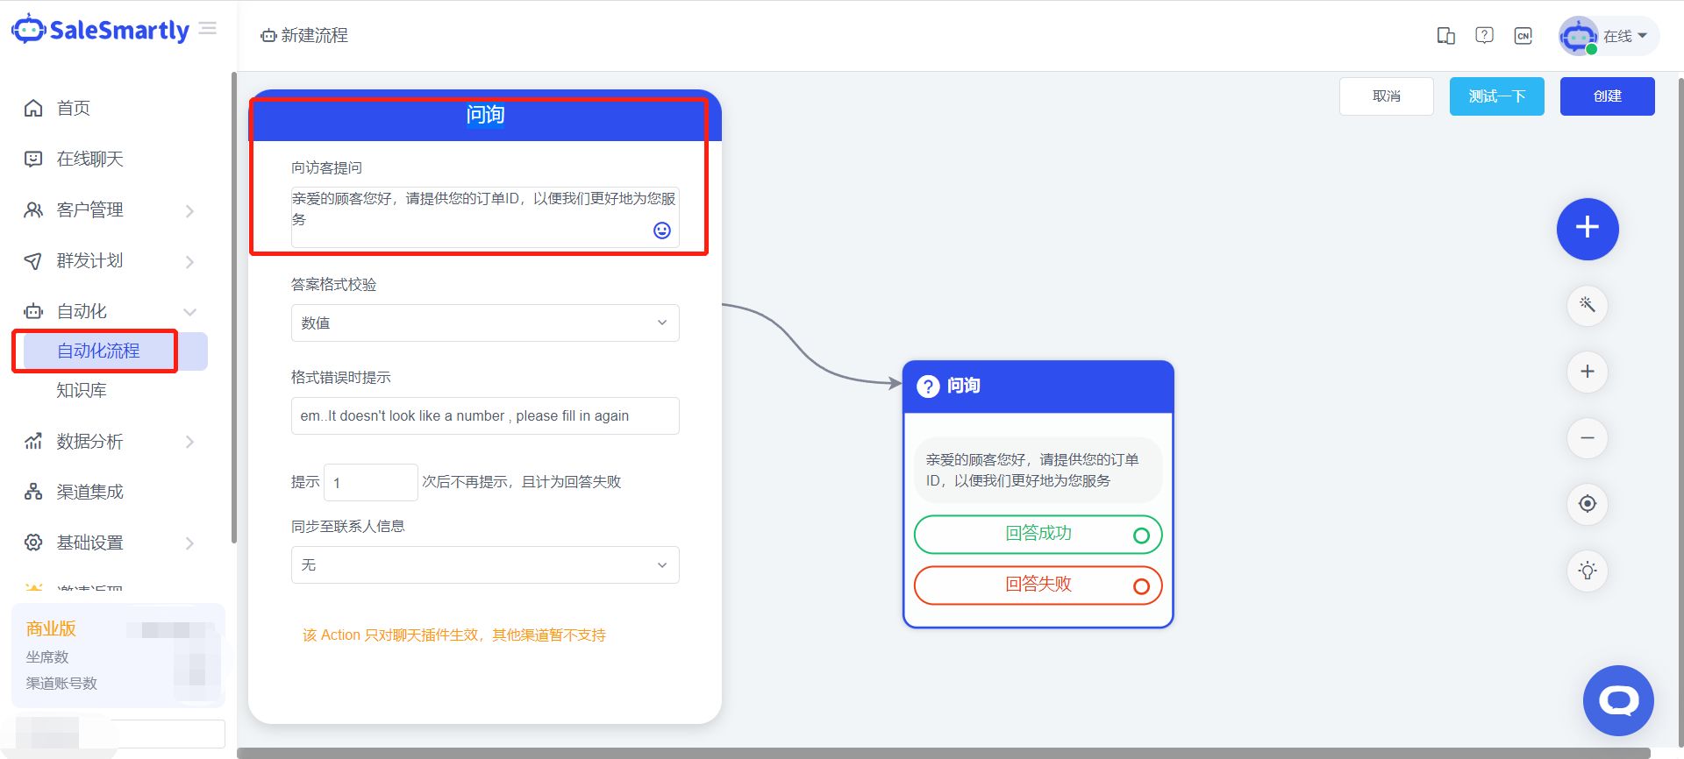Click the 基础设置 gear icon
1684x759 pixels.
(33, 543)
